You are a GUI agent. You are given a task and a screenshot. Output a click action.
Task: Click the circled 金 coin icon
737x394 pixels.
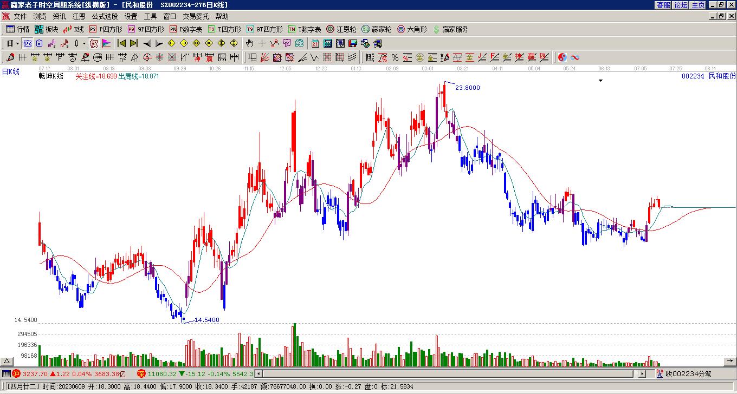[420, 57]
